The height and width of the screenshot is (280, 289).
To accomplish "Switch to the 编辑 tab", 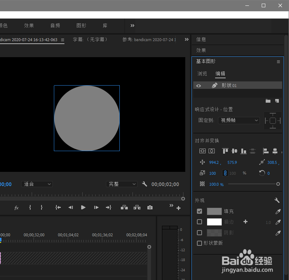I will click(221, 74).
